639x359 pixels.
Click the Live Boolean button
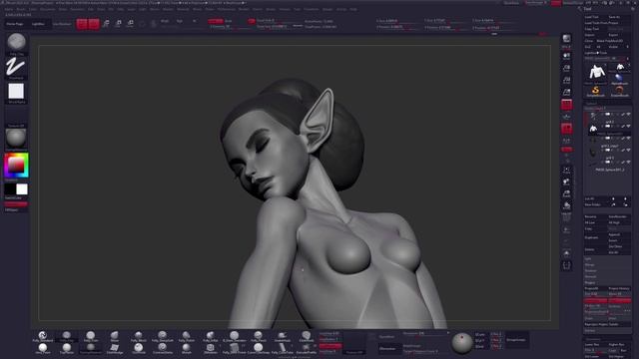(62, 24)
